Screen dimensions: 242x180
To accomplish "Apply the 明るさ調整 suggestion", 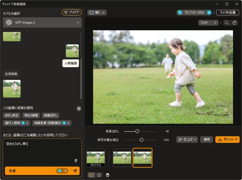I will coord(31,115).
